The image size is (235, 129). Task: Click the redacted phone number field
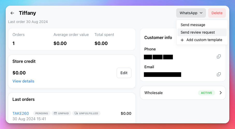pos(158,57)
